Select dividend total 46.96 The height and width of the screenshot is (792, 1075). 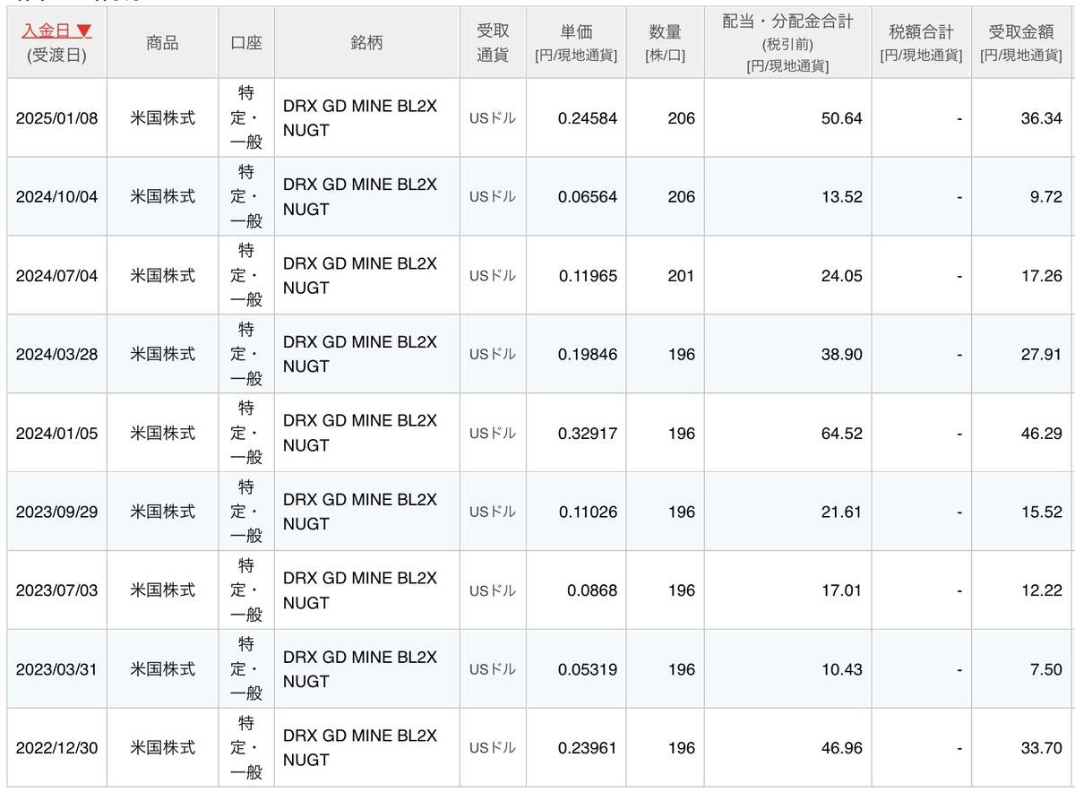tap(841, 748)
